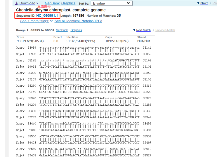Click Sbjct start position 38995

(32, 54)
